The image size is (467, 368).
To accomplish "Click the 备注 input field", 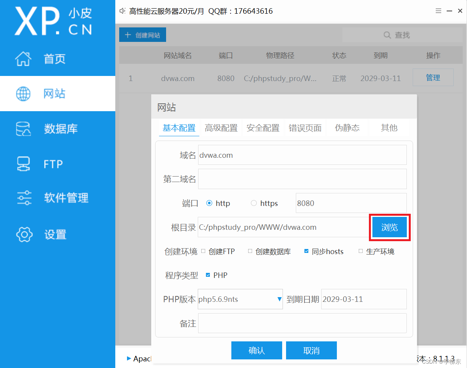I will (x=302, y=323).
